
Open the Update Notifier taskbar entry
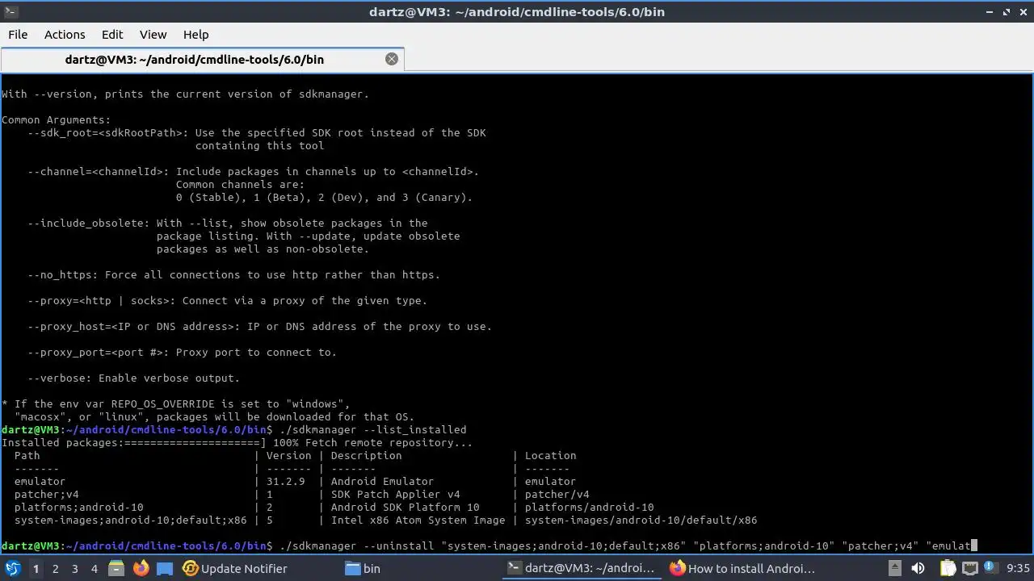tap(235, 569)
